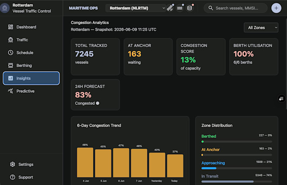The height and width of the screenshot is (185, 287).
Task: Go to Traffic section
Action: pyautogui.click(x=31, y=40)
